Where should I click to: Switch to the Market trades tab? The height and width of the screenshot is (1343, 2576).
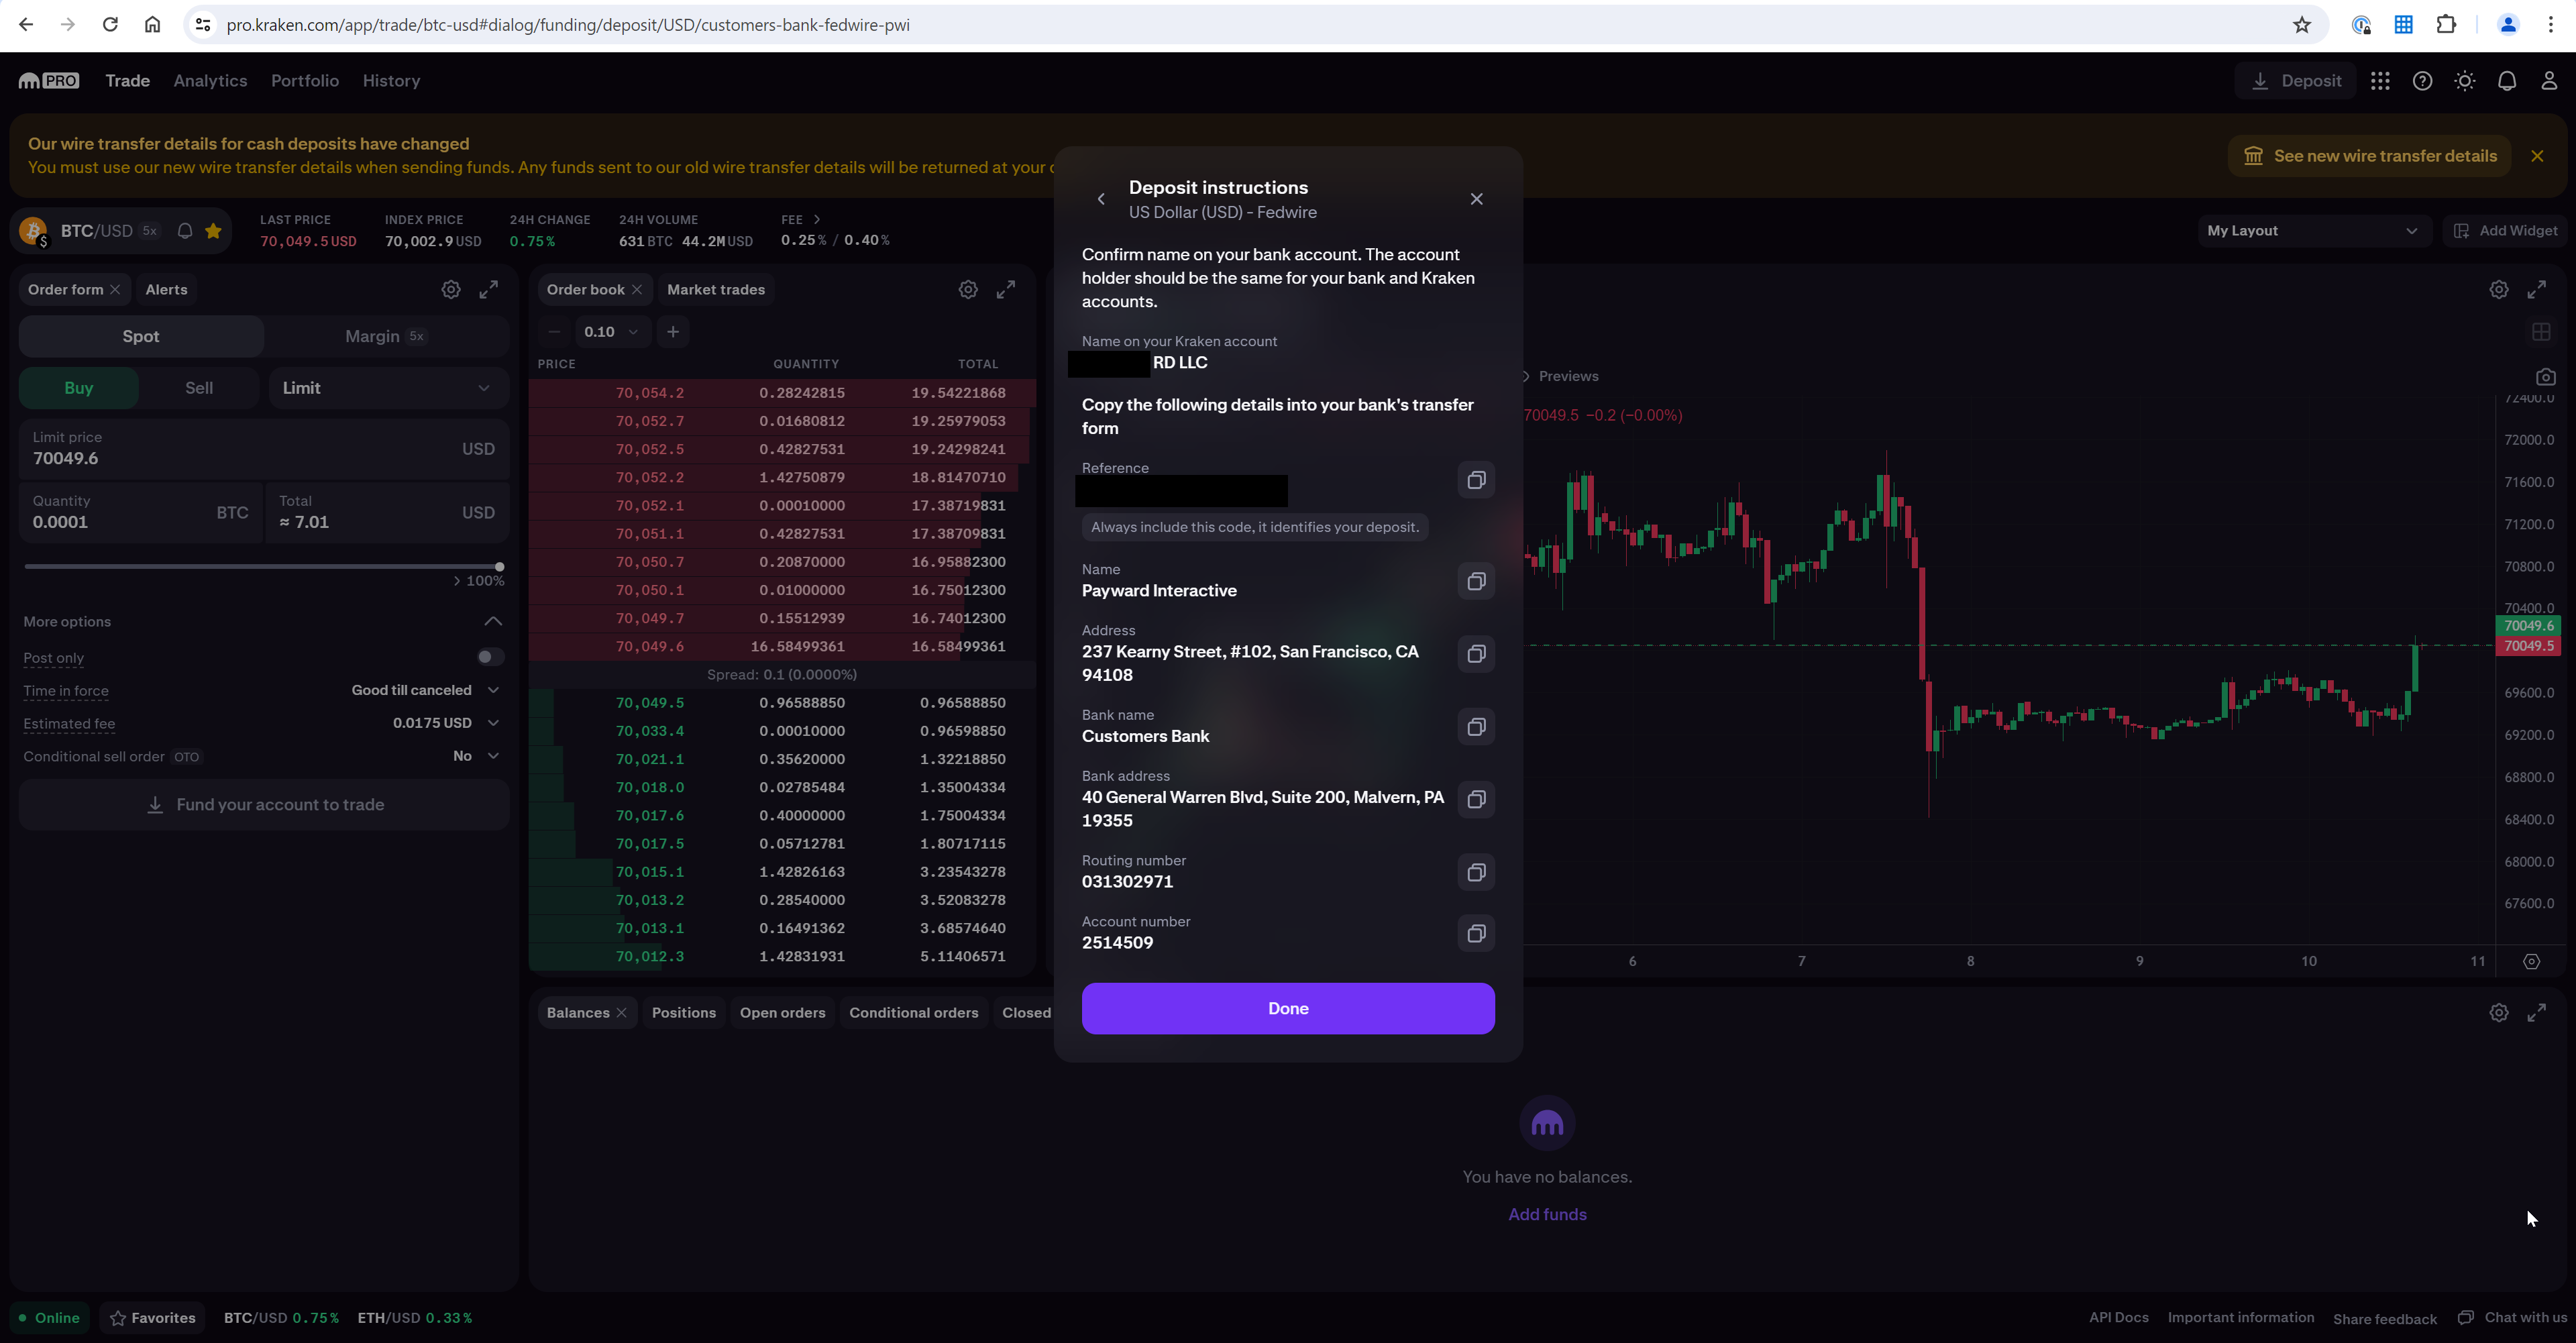click(x=716, y=289)
